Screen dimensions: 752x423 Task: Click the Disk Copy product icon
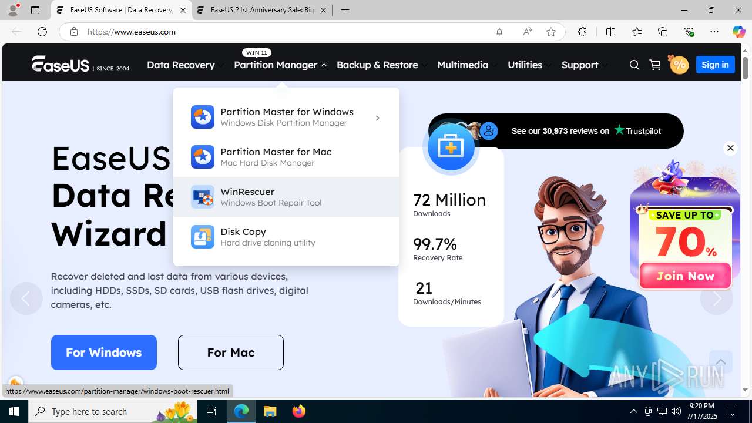203,237
